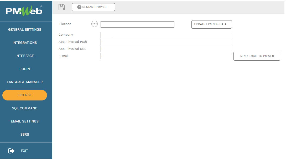Viewport: 286px width, 160px height.
Task: Go to SSRS settings
Action: point(25,135)
